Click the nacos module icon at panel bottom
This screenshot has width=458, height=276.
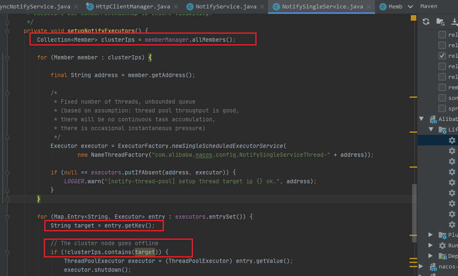[434, 267]
